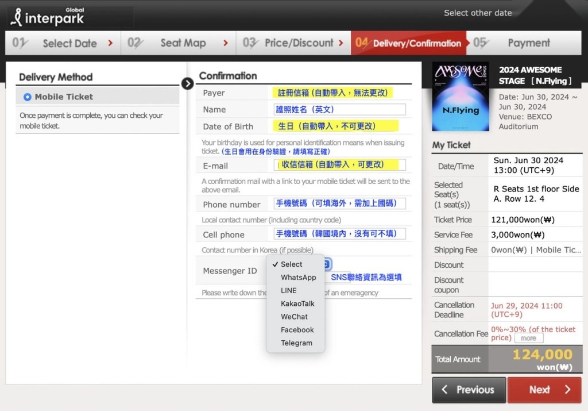588x411 pixels.
Task: Click the Name input field
Action: tap(339, 109)
